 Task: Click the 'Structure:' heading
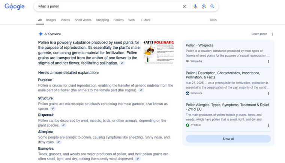[x=46, y=98]
